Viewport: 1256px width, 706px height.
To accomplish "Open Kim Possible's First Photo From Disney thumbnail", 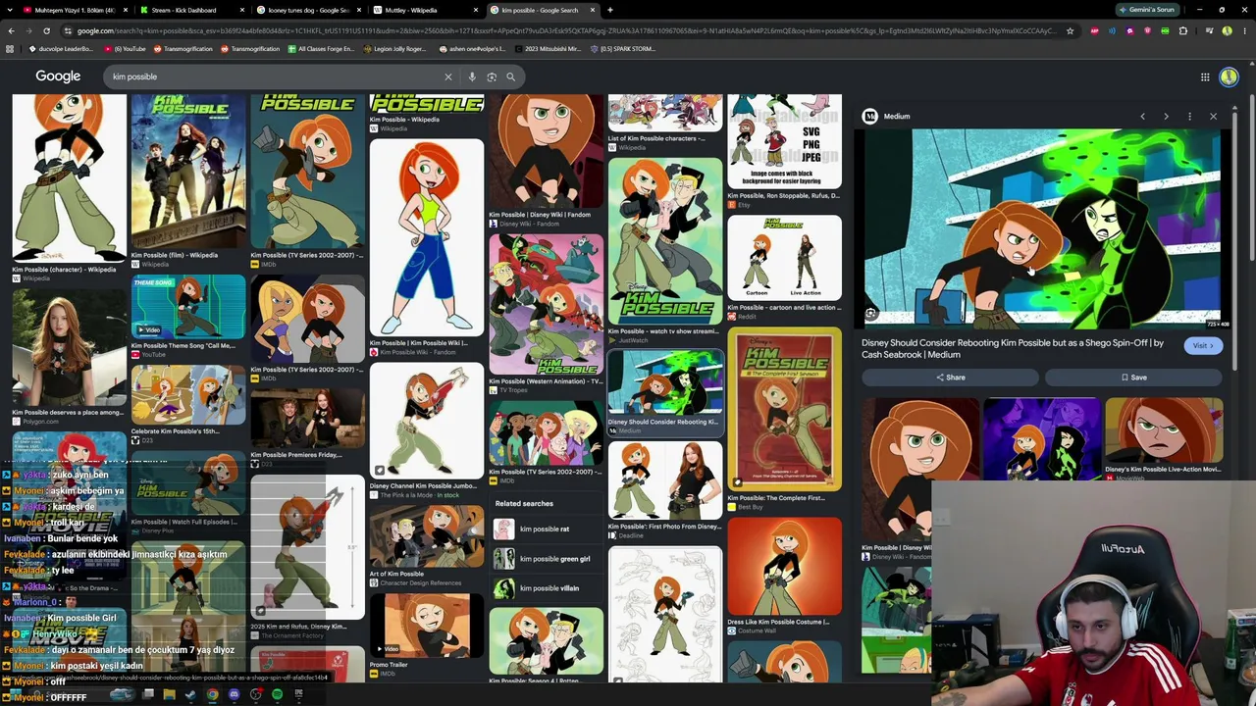I will point(664,480).
